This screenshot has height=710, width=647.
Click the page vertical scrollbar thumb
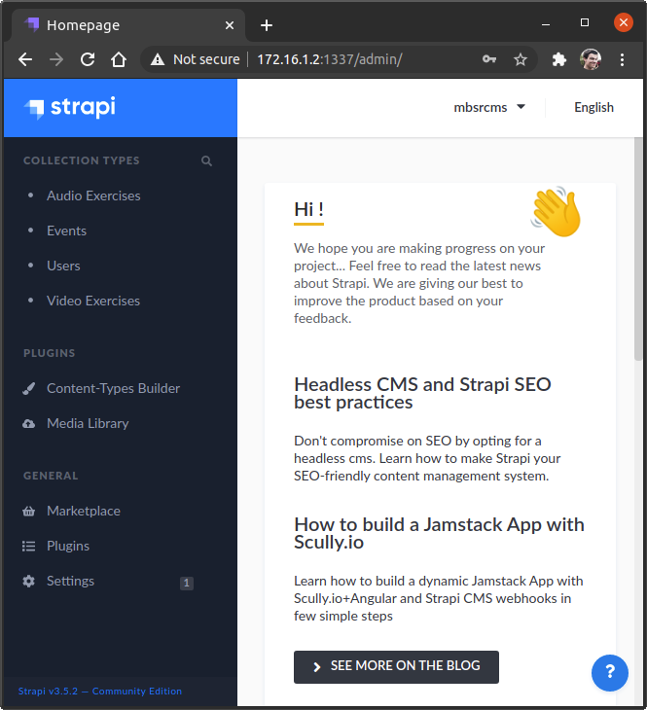(638, 249)
